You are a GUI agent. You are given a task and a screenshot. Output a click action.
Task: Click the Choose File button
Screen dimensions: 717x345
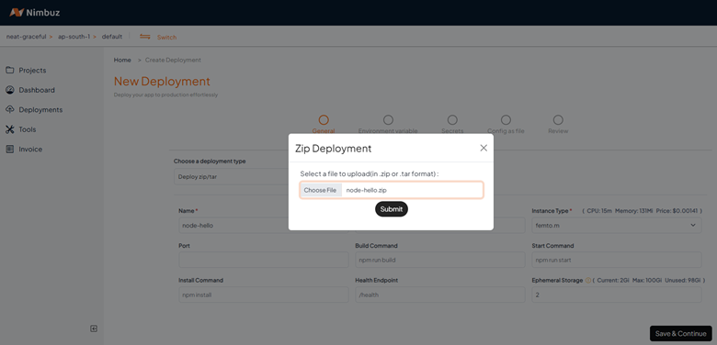[x=320, y=190]
